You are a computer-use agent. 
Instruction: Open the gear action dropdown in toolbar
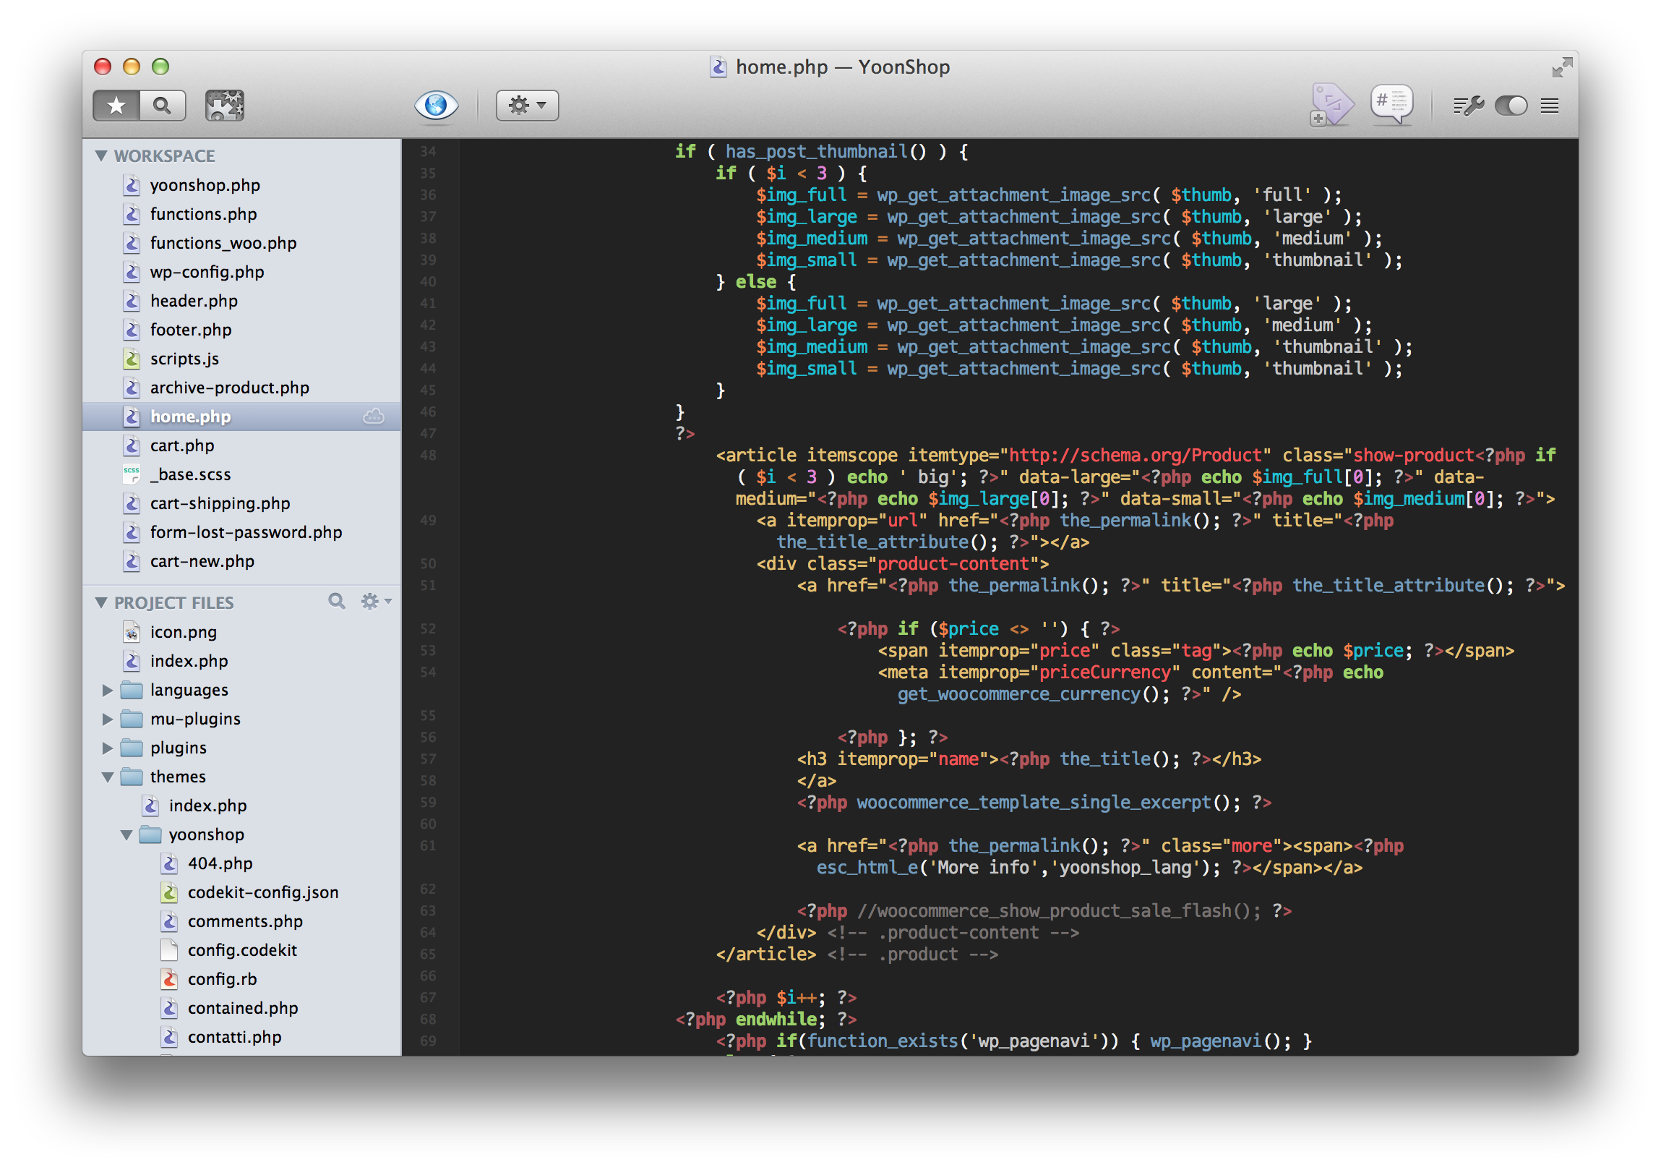(x=527, y=106)
